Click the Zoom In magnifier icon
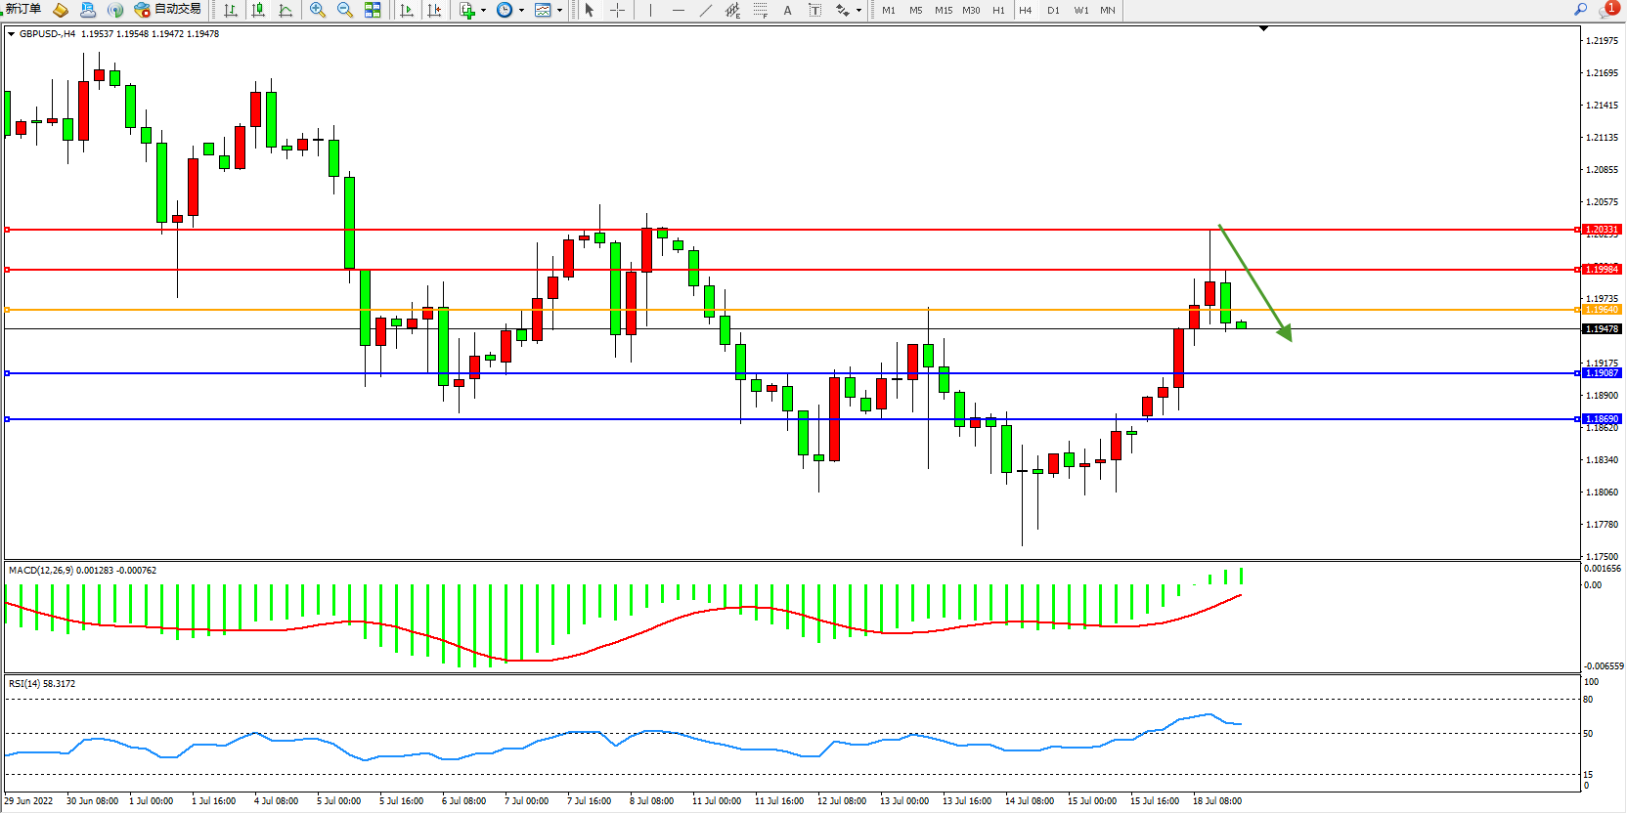The image size is (1627, 814). click(x=317, y=10)
